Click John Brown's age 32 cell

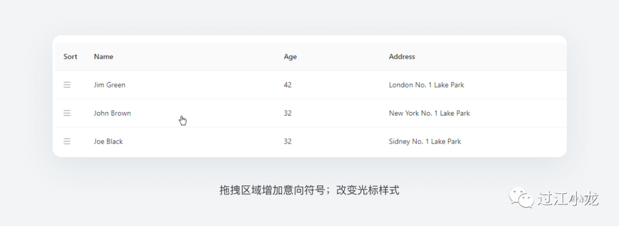click(287, 113)
